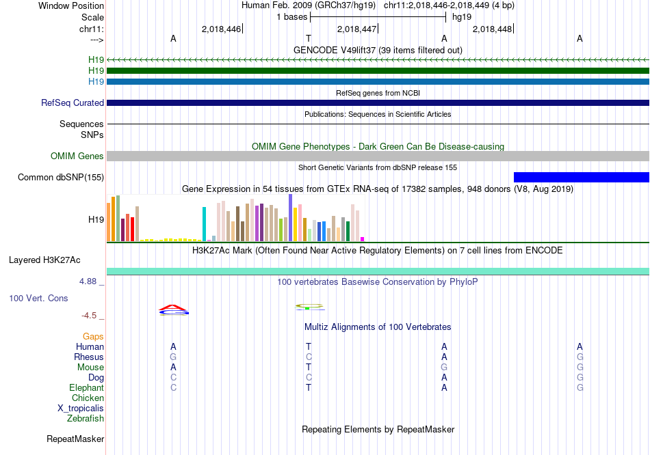Click the '100 Vert. Cons' side label
This screenshot has height=455, width=650.
(38, 298)
